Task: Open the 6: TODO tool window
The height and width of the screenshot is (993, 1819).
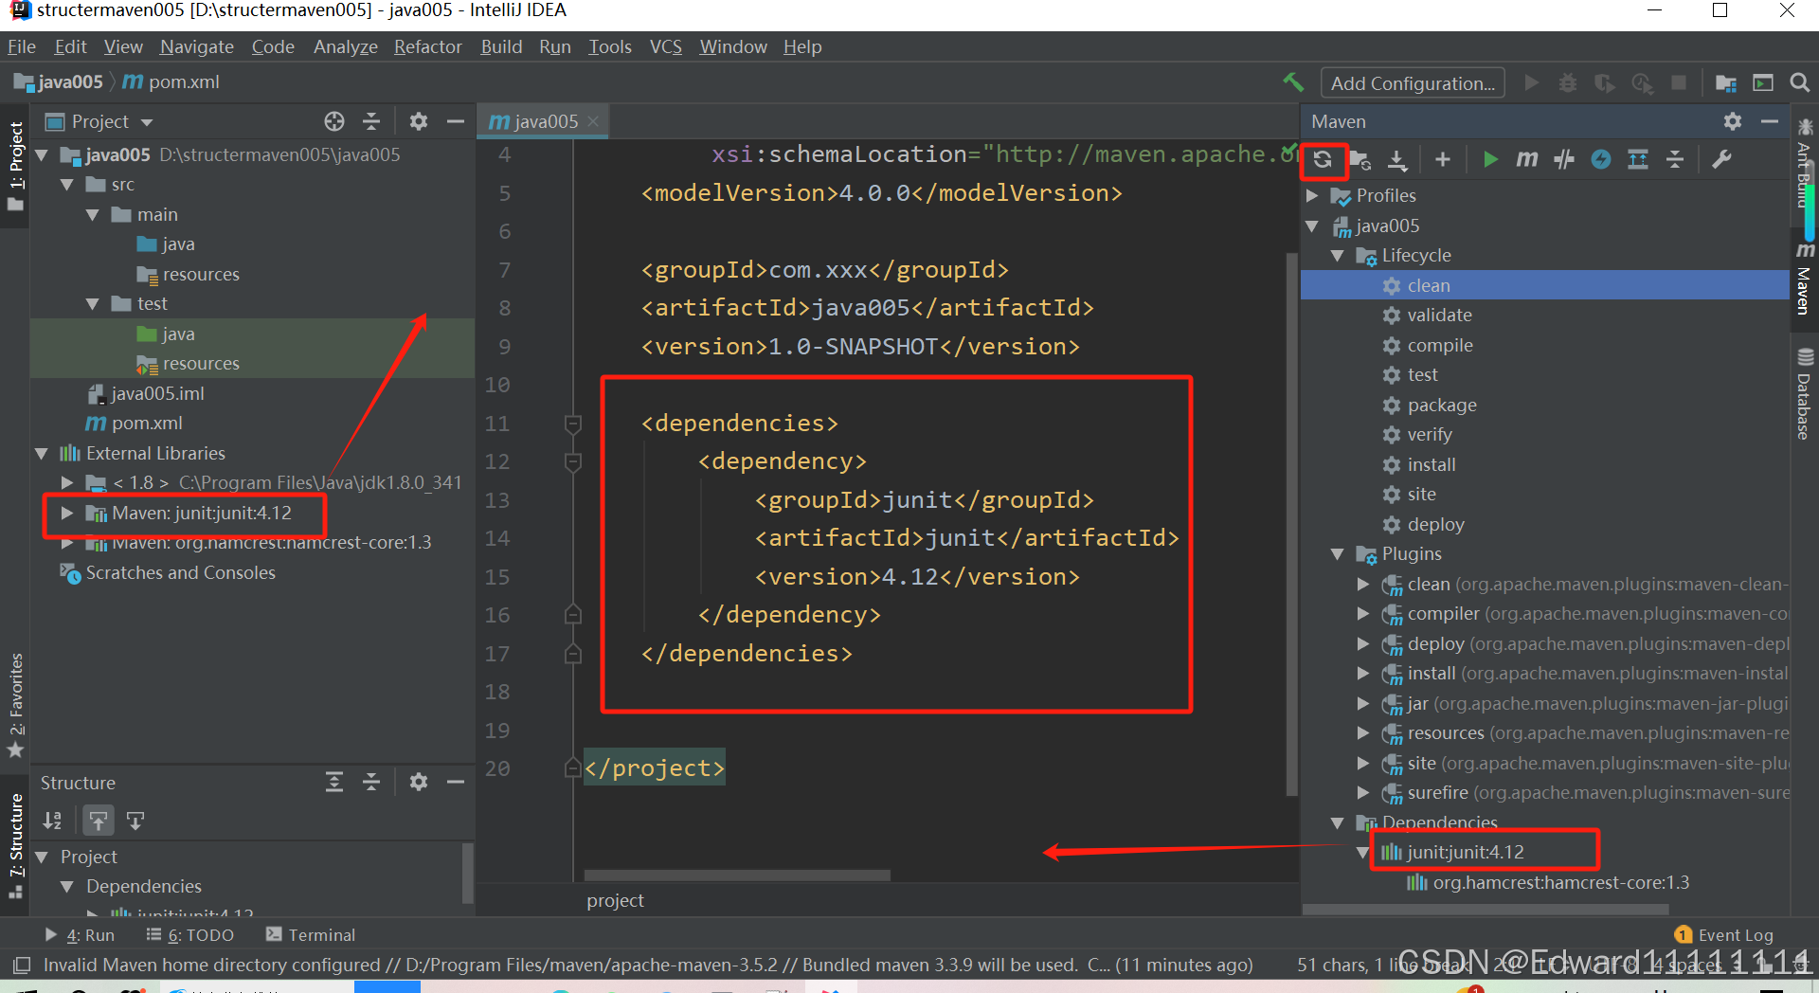Action: pos(190,934)
